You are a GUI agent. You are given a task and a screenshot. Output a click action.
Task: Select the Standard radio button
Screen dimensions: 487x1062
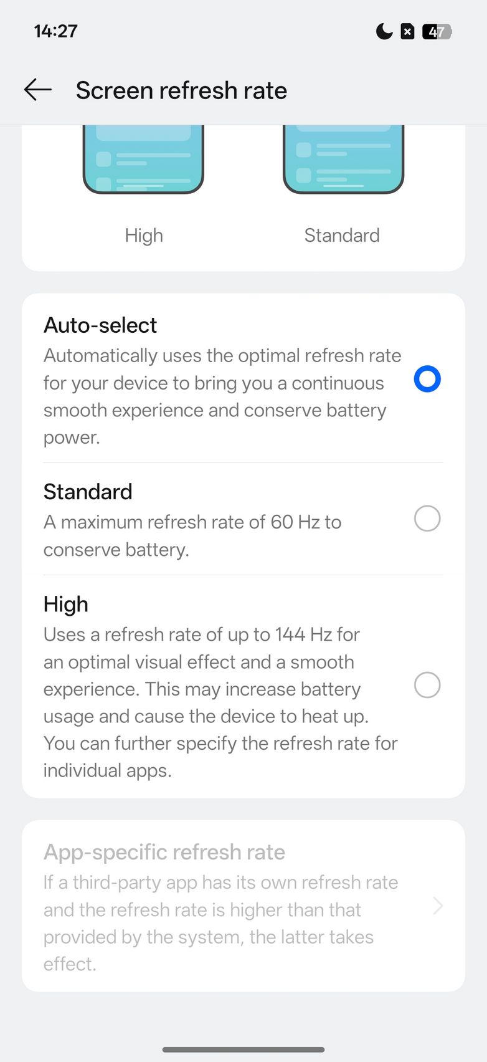pos(427,519)
